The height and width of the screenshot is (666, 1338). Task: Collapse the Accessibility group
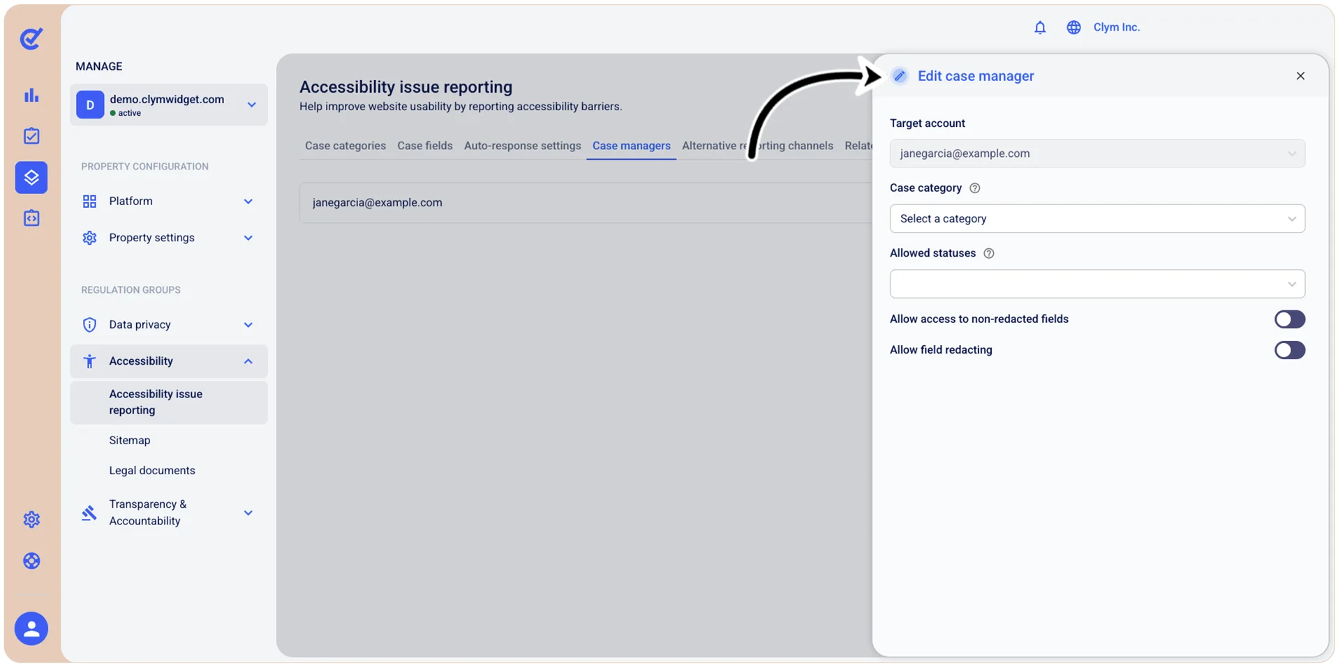pos(248,361)
